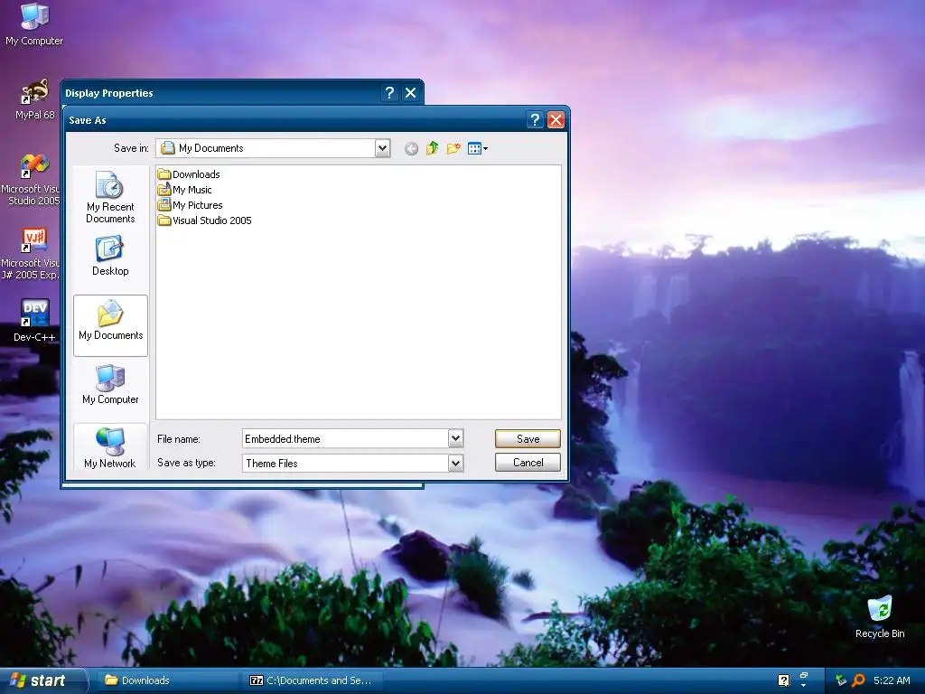Expand the Save as type dropdown
925x694 pixels.
click(x=455, y=464)
